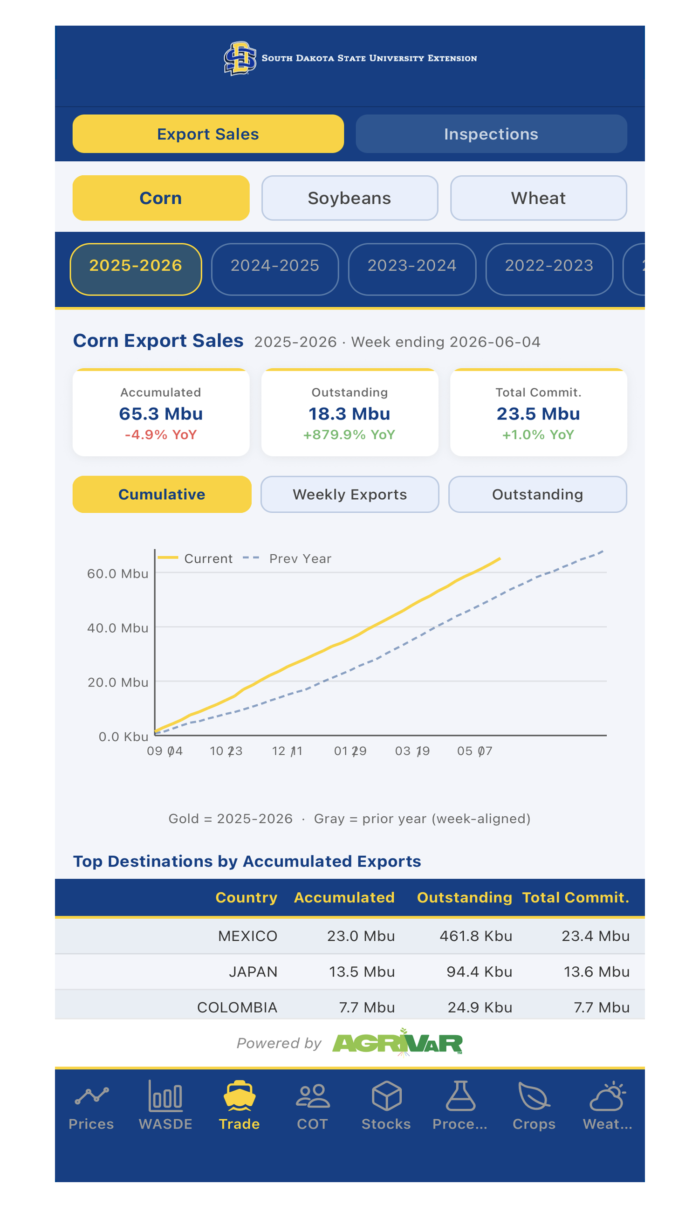Click the Current legend entry
699x1212 pixels.
click(195, 558)
